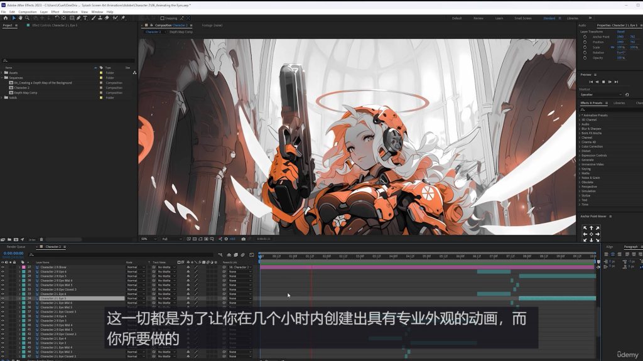Open the Spacebar shortcut dropdown
The image size is (643, 361).
[x=601, y=95]
